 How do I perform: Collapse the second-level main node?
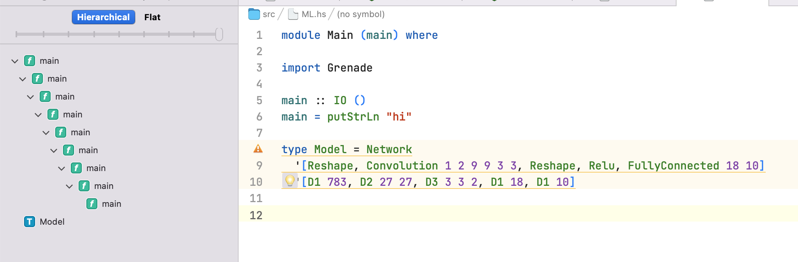[x=23, y=79]
